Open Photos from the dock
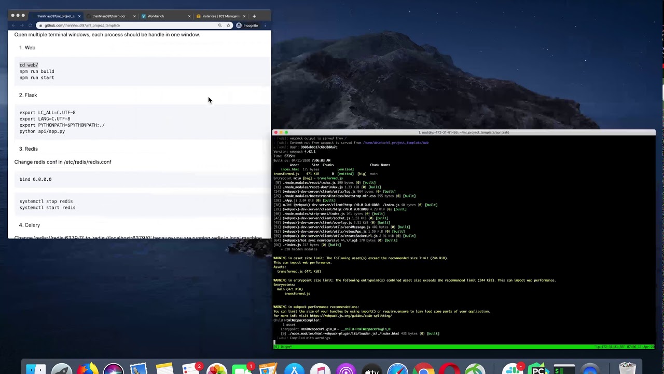The image size is (664, 374). click(217, 369)
